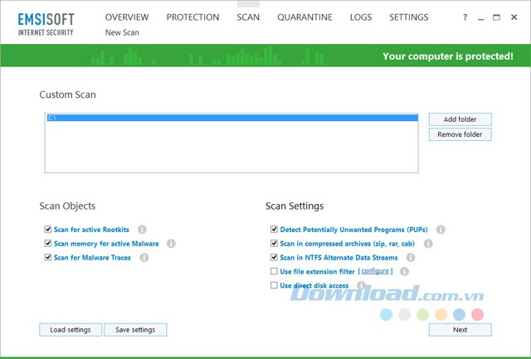The height and width of the screenshot is (359, 531).
Task: Click the Emsisoft Internet Security logo
Action: [46, 24]
